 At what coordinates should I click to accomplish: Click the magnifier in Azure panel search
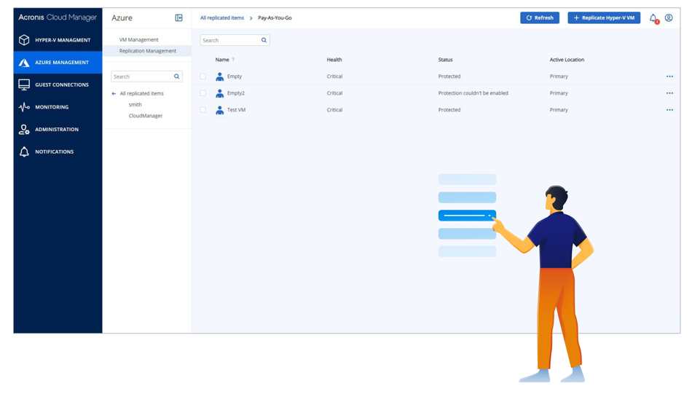(x=176, y=76)
